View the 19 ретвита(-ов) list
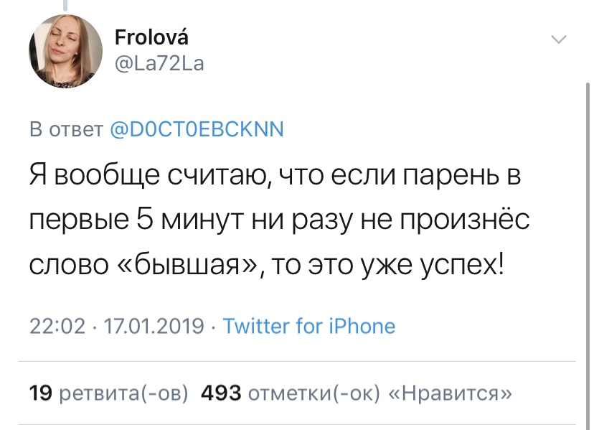The image size is (594, 430). 109,393
